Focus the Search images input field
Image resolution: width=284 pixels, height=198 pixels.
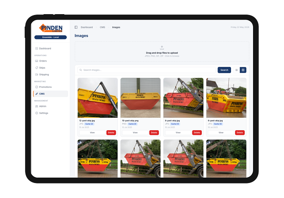[147, 70]
